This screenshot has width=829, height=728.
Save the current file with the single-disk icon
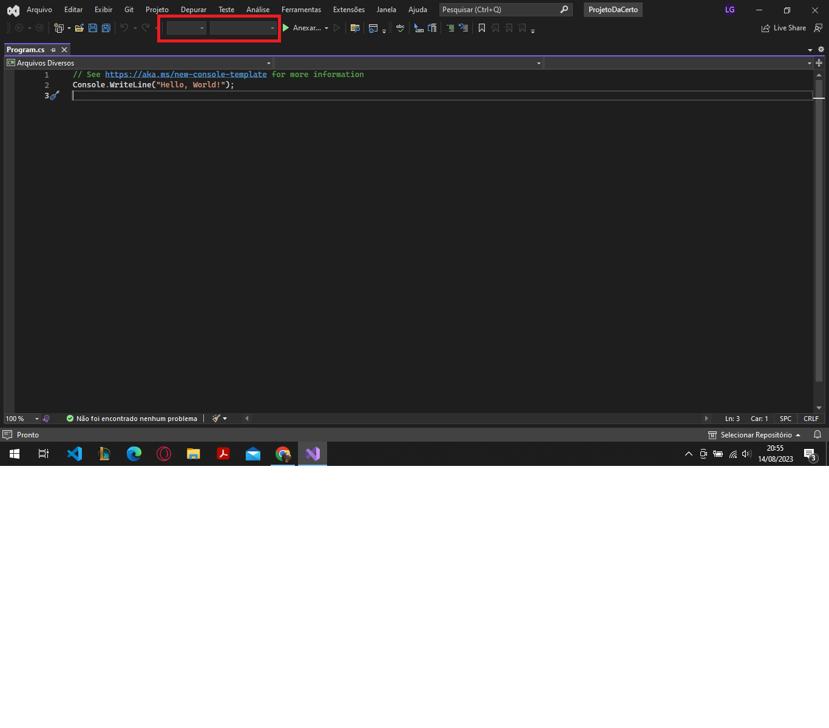(x=93, y=28)
